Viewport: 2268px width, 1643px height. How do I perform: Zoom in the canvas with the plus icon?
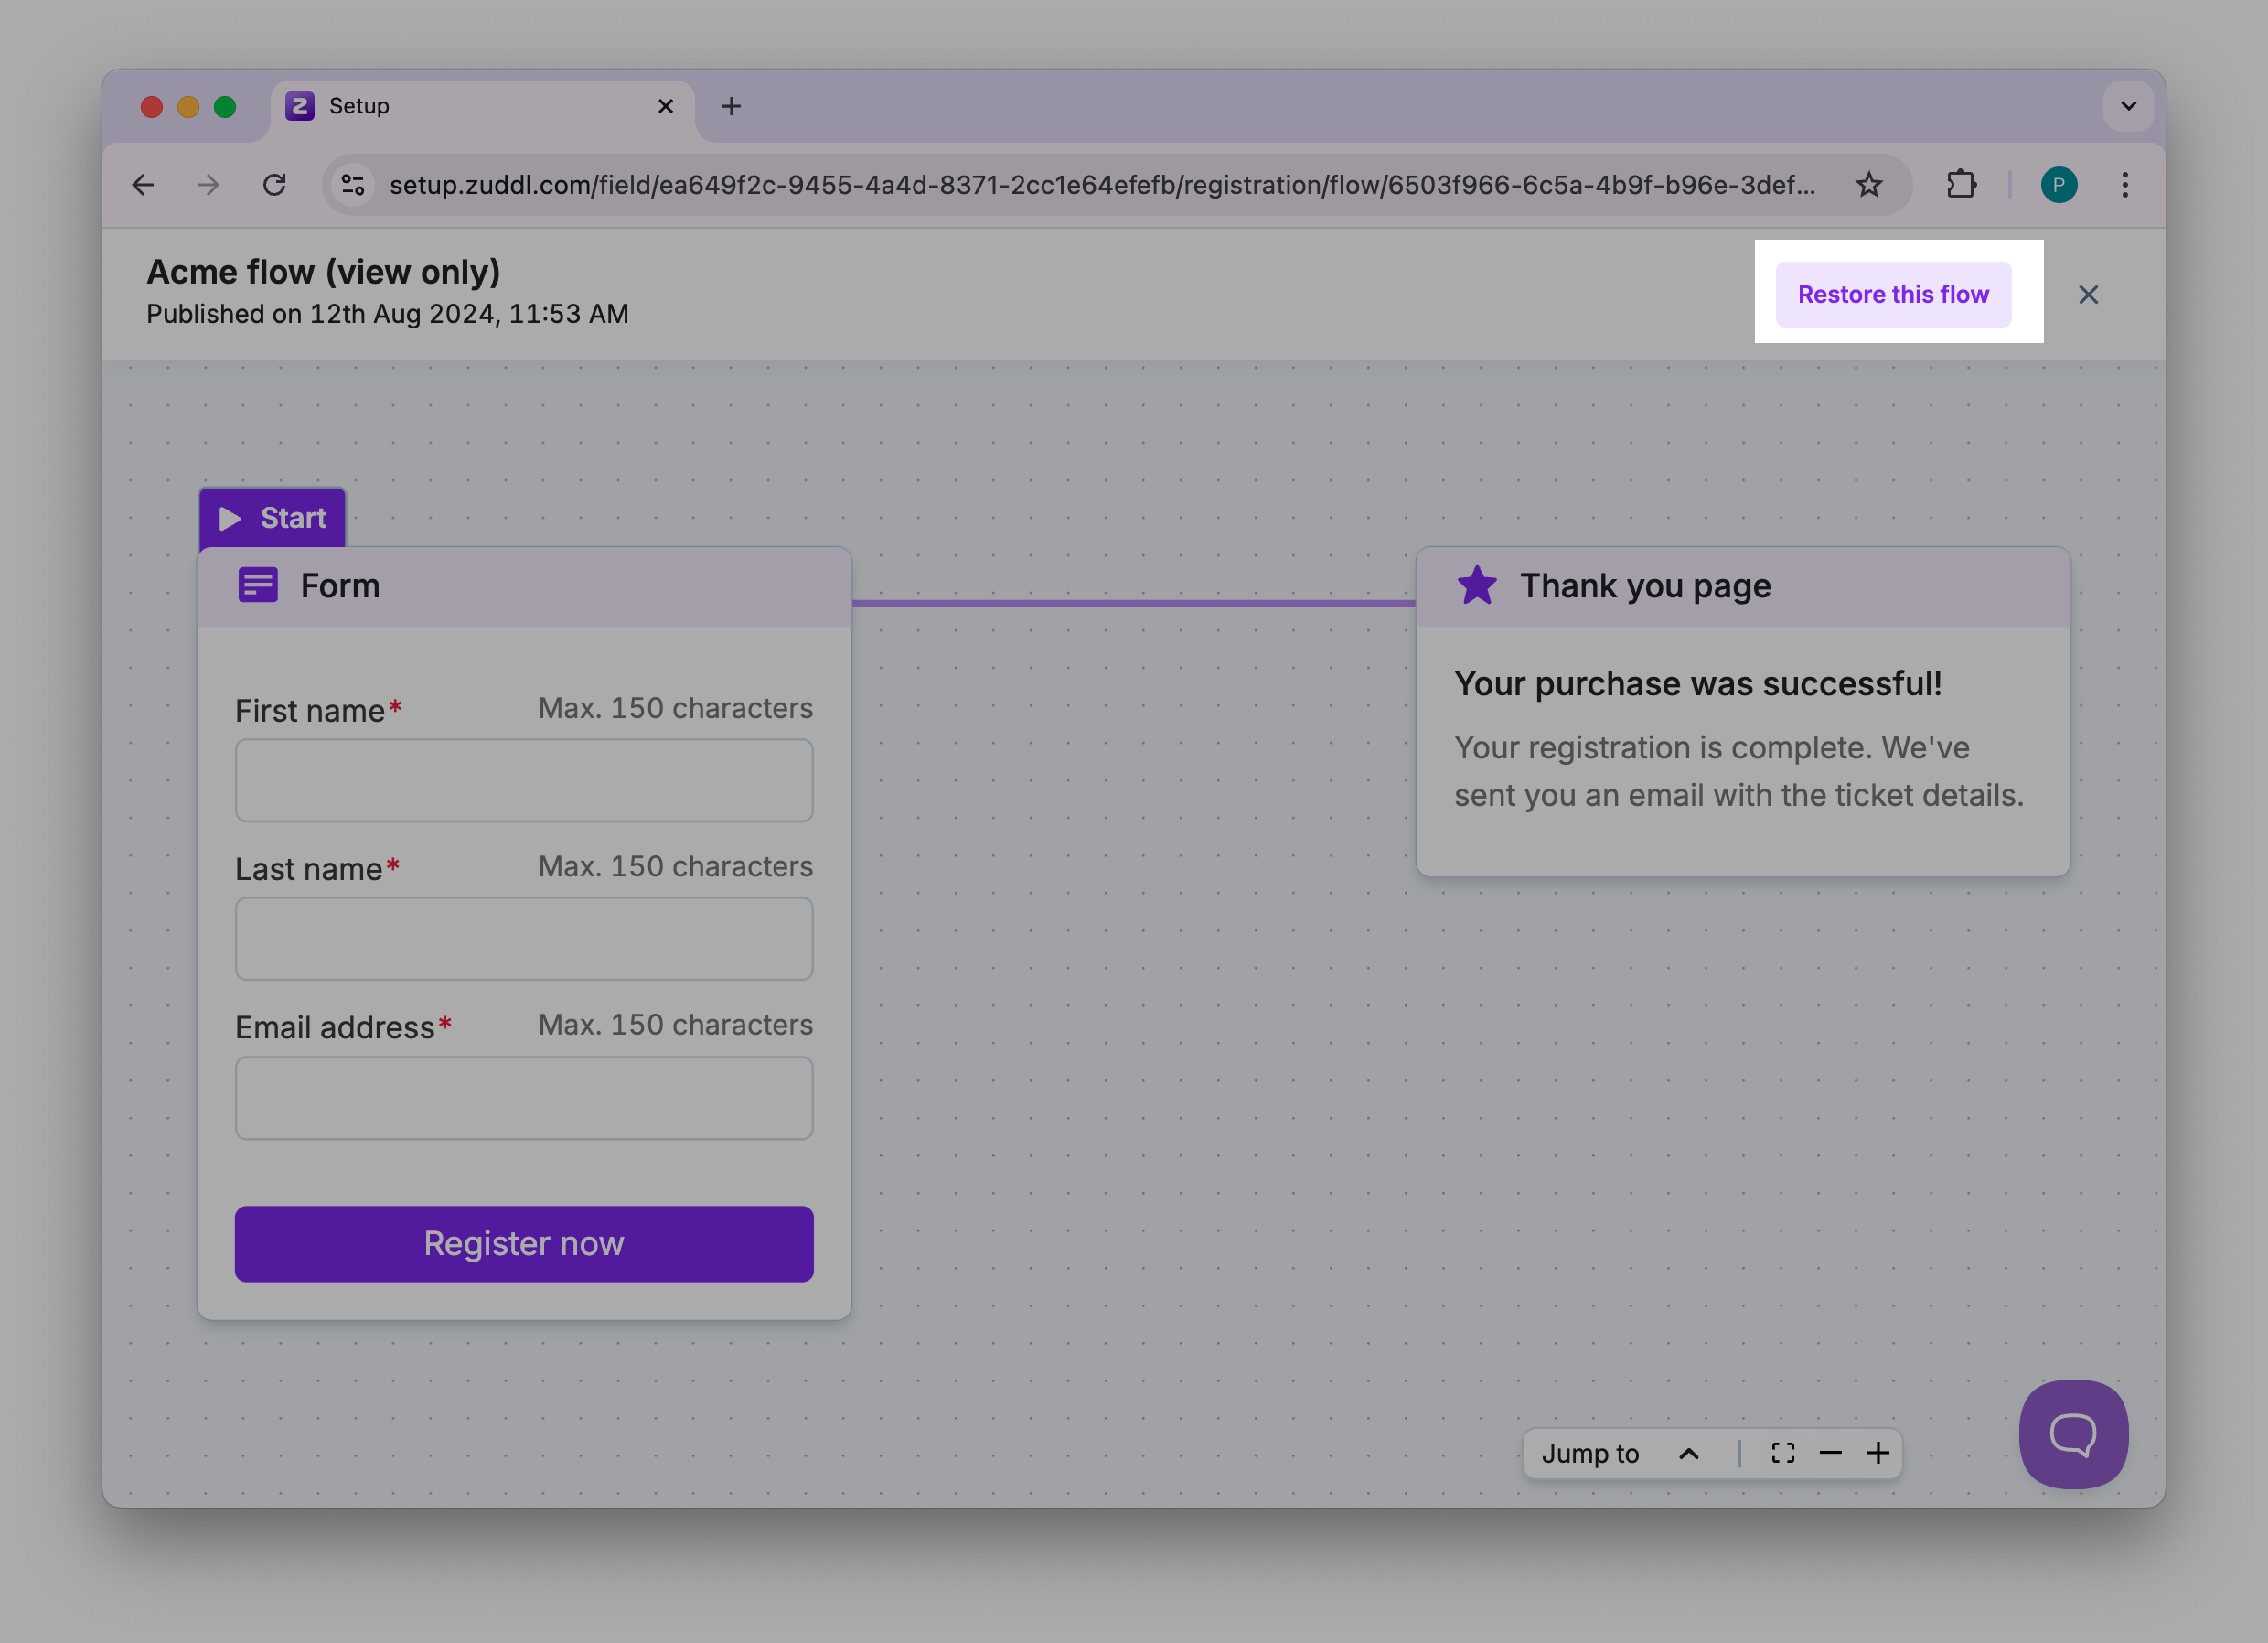(x=1878, y=1453)
